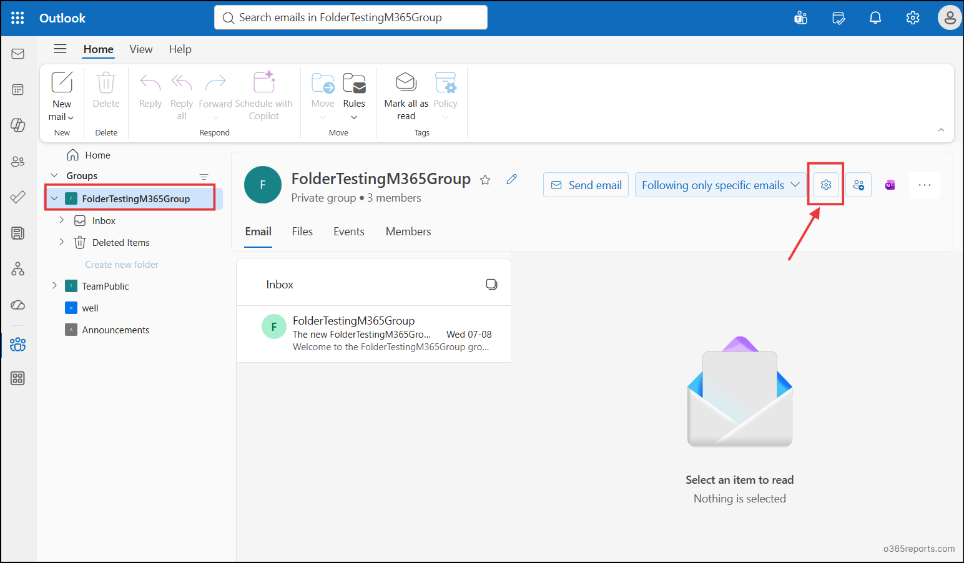964x563 pixels.
Task: Collapse FolderTestingM365Group tree chevron
Action: (x=54, y=198)
